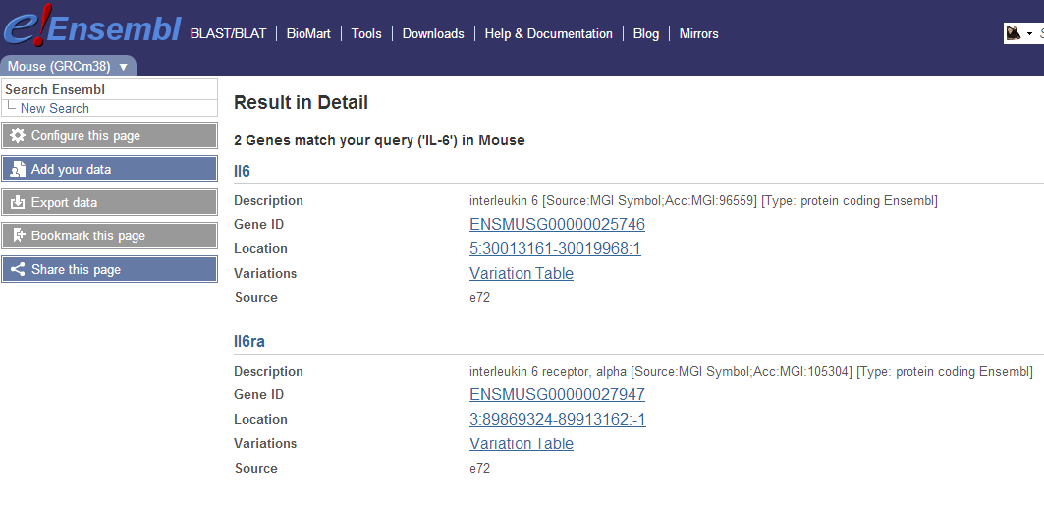
Task: Click the Configure this page gear icon
Action: (18, 136)
